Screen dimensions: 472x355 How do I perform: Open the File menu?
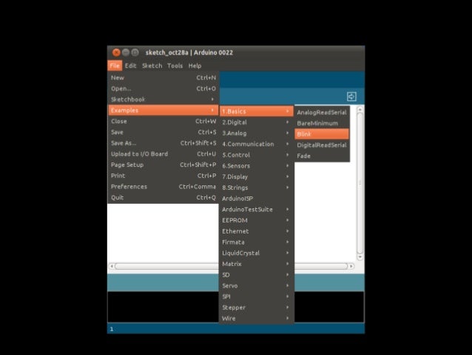(115, 65)
